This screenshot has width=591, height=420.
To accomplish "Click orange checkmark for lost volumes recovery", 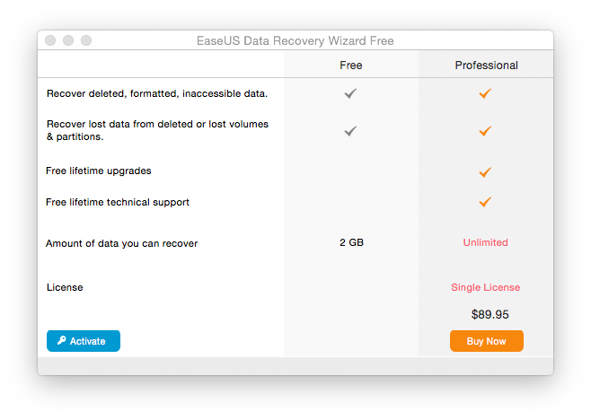I will coord(485,131).
